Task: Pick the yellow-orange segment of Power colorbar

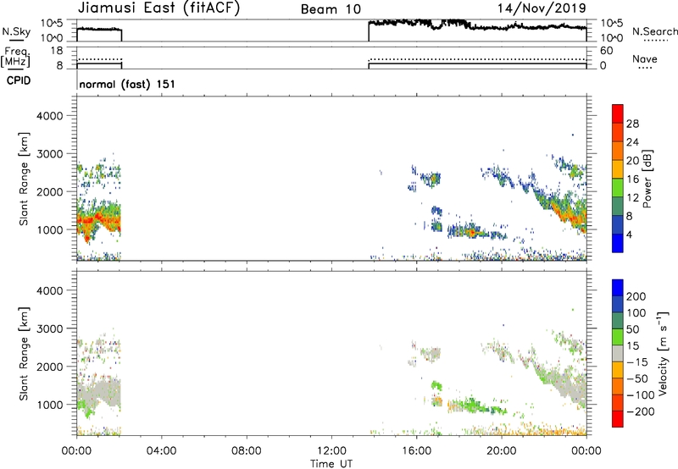Action: coord(618,169)
